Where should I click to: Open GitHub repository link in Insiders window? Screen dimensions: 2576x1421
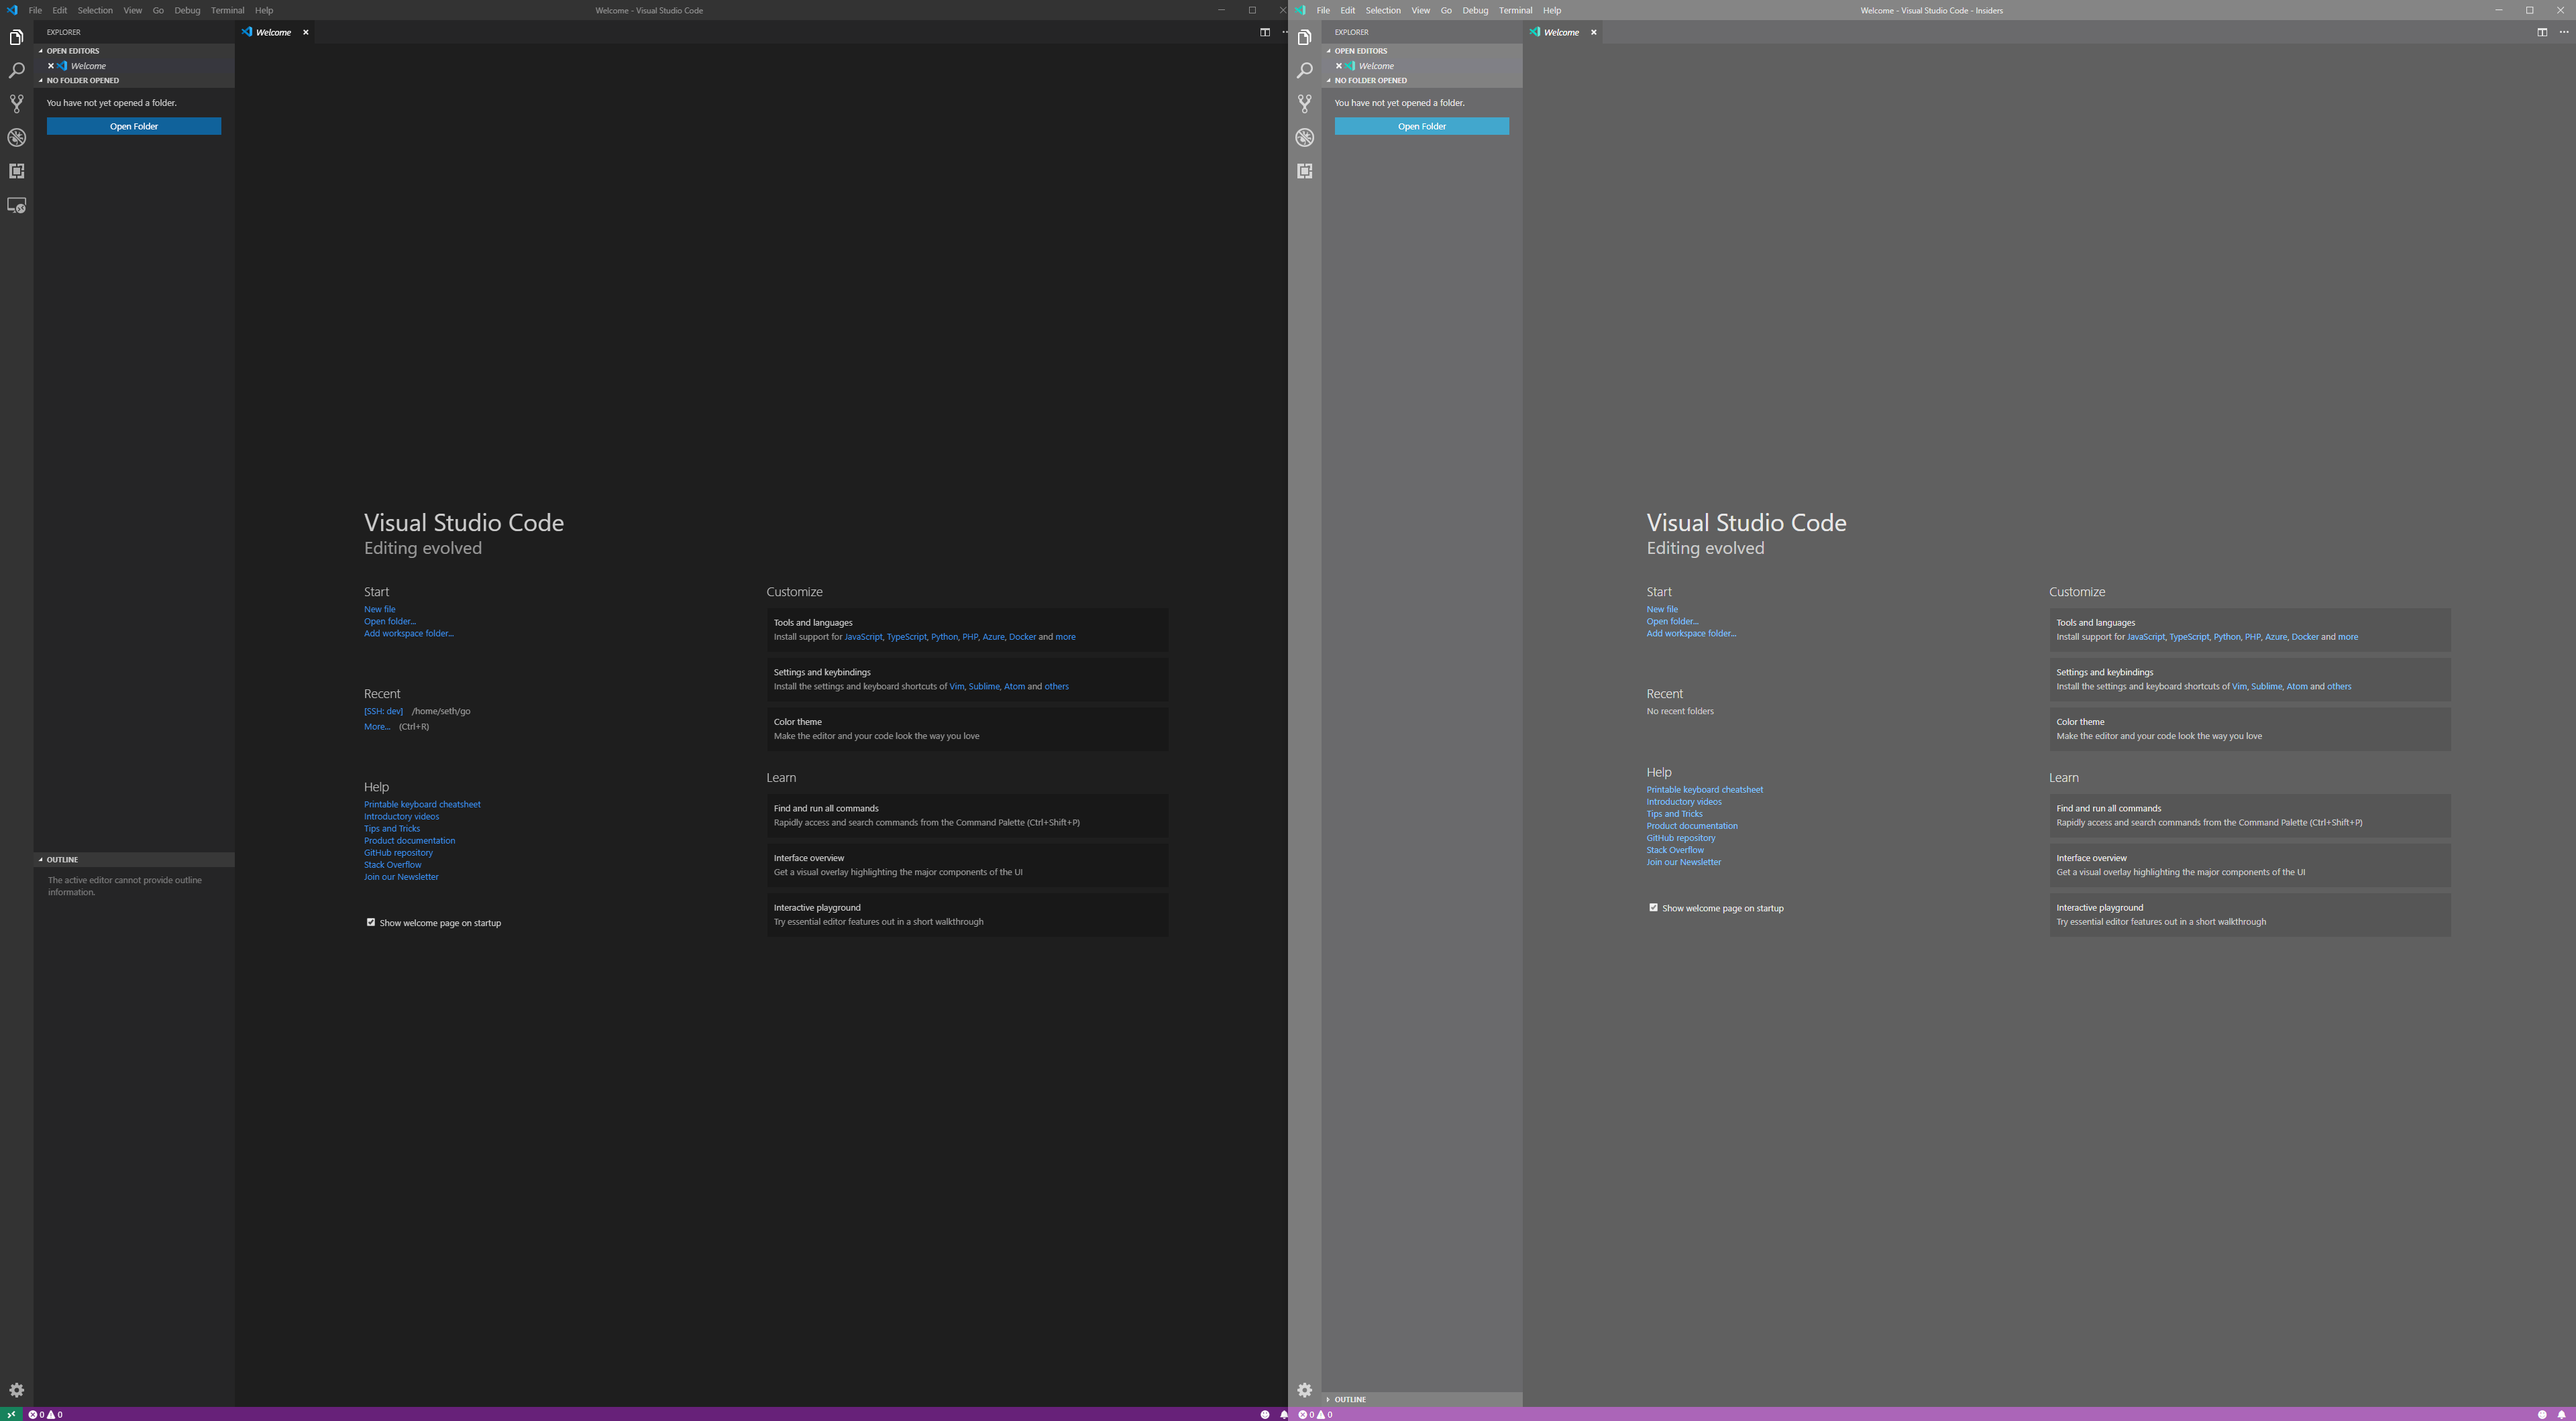(x=1681, y=838)
